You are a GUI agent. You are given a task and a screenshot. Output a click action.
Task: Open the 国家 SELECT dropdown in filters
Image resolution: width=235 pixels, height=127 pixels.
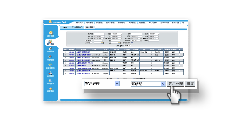(117, 34)
